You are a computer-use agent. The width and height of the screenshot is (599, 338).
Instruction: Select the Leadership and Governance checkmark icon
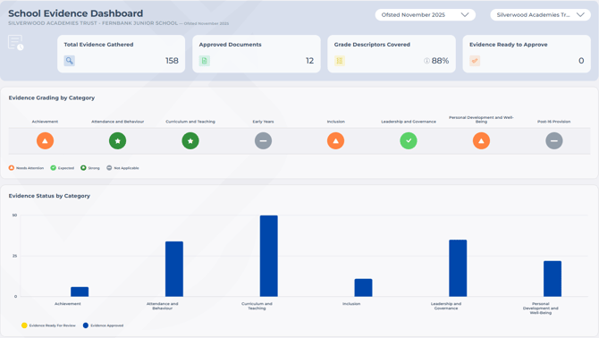pyautogui.click(x=409, y=141)
